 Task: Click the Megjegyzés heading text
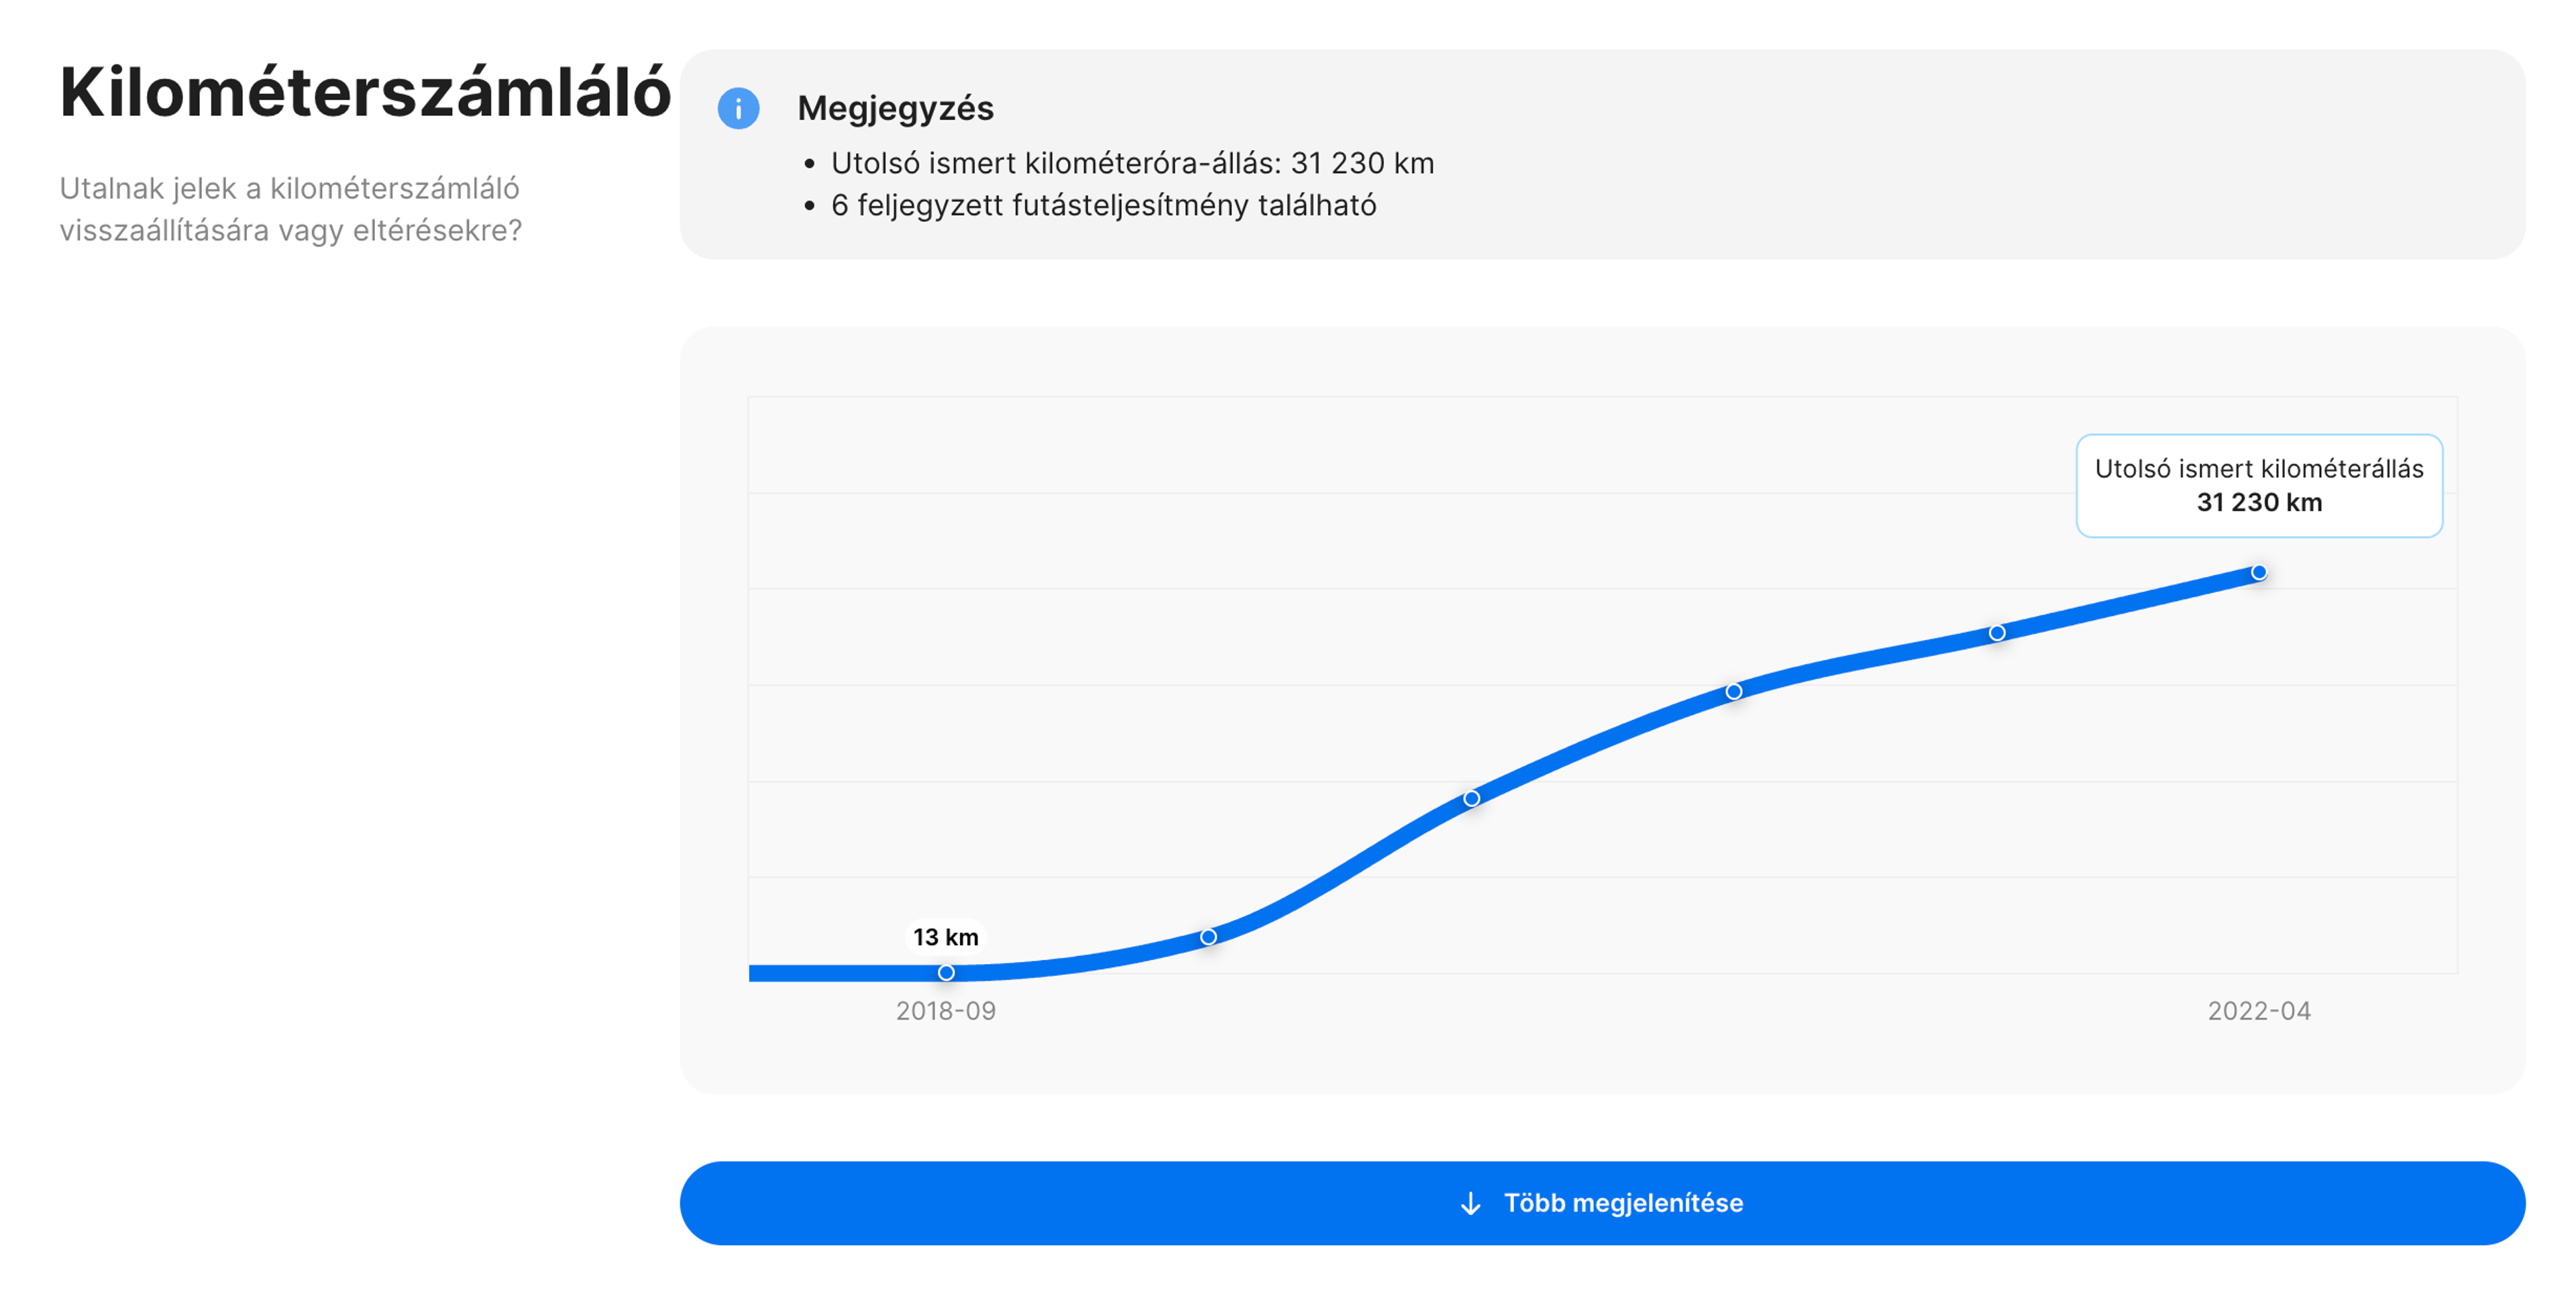click(895, 108)
